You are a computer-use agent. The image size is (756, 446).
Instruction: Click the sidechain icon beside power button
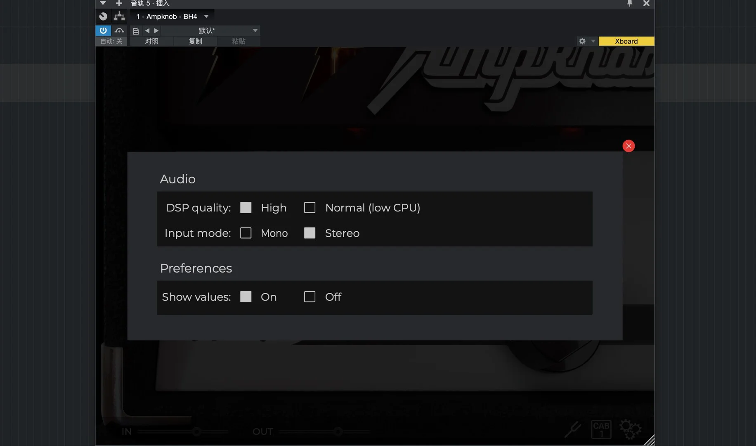[x=119, y=31]
